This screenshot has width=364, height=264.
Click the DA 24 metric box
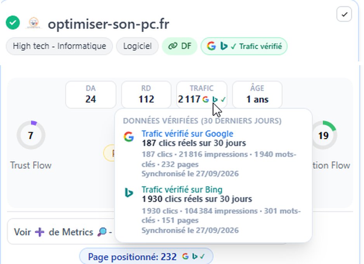90,94
